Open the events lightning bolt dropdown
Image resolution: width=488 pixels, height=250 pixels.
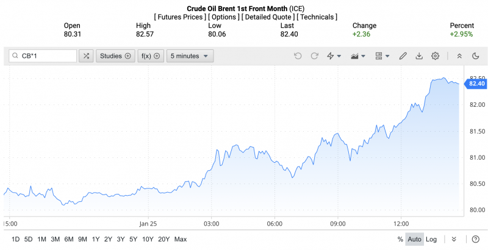point(334,56)
